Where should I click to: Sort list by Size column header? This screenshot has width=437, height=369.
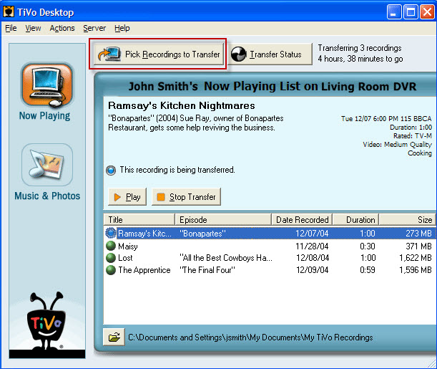408,220
